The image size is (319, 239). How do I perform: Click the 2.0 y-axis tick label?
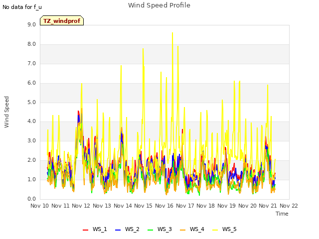point(31,160)
